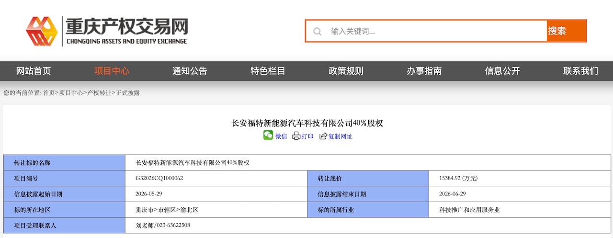Click the WeChat share icon
Image resolution: width=613 pixels, height=238 pixels.
coord(268,136)
